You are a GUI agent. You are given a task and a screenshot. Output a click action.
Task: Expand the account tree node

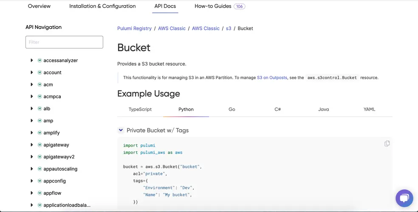coord(32,72)
